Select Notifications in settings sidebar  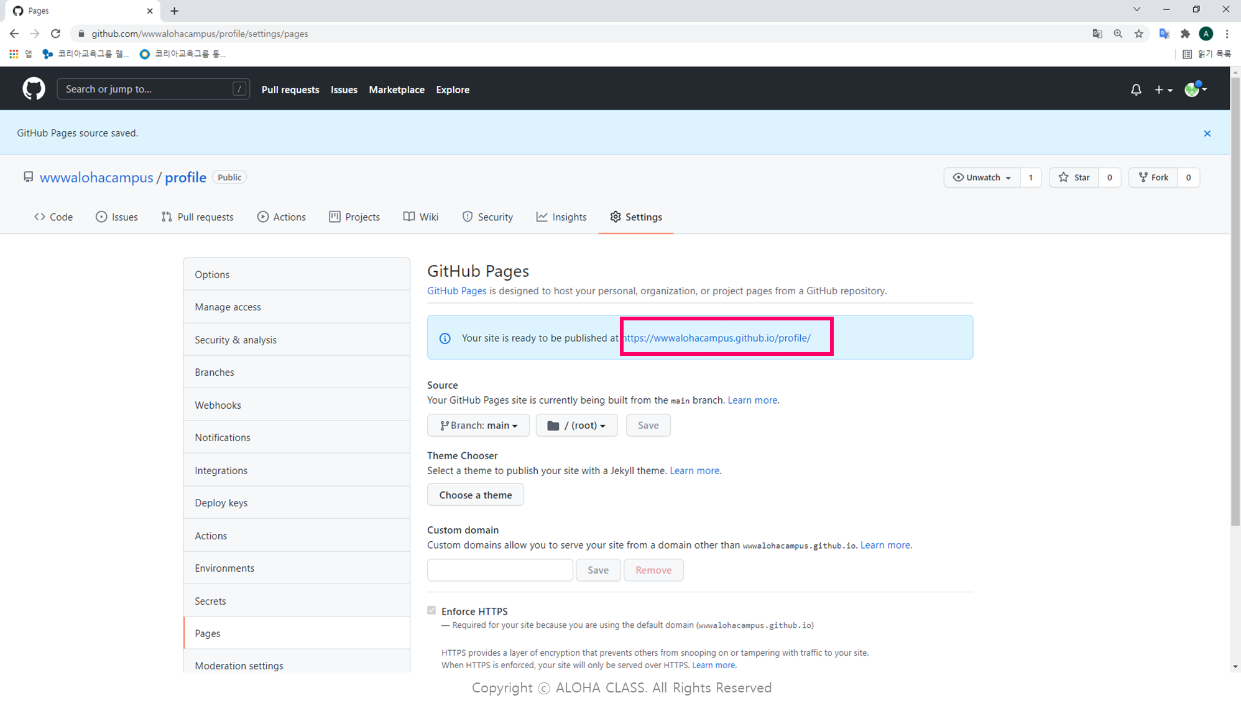tap(297, 437)
